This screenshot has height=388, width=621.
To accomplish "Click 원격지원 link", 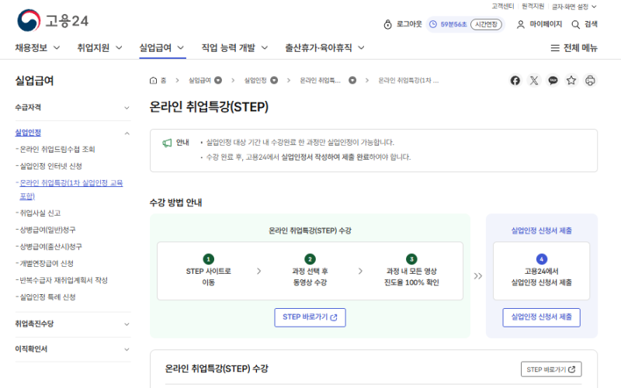I will tap(533, 6).
